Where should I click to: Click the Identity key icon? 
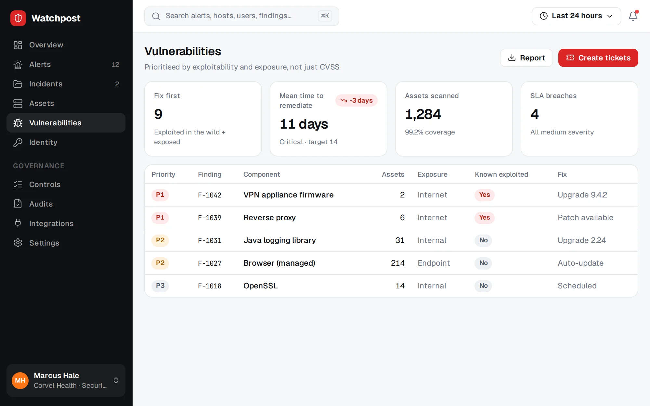18,142
